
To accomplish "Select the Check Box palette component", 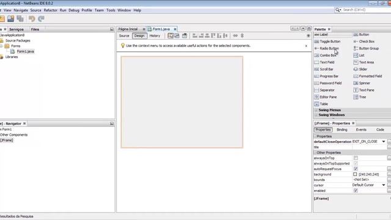I will [364, 42].
